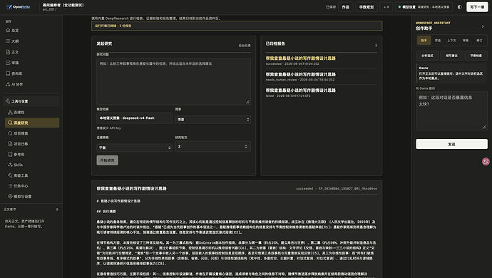Select the tab right of 上下文
This screenshot has width=492, height=278.
tap(466, 41)
